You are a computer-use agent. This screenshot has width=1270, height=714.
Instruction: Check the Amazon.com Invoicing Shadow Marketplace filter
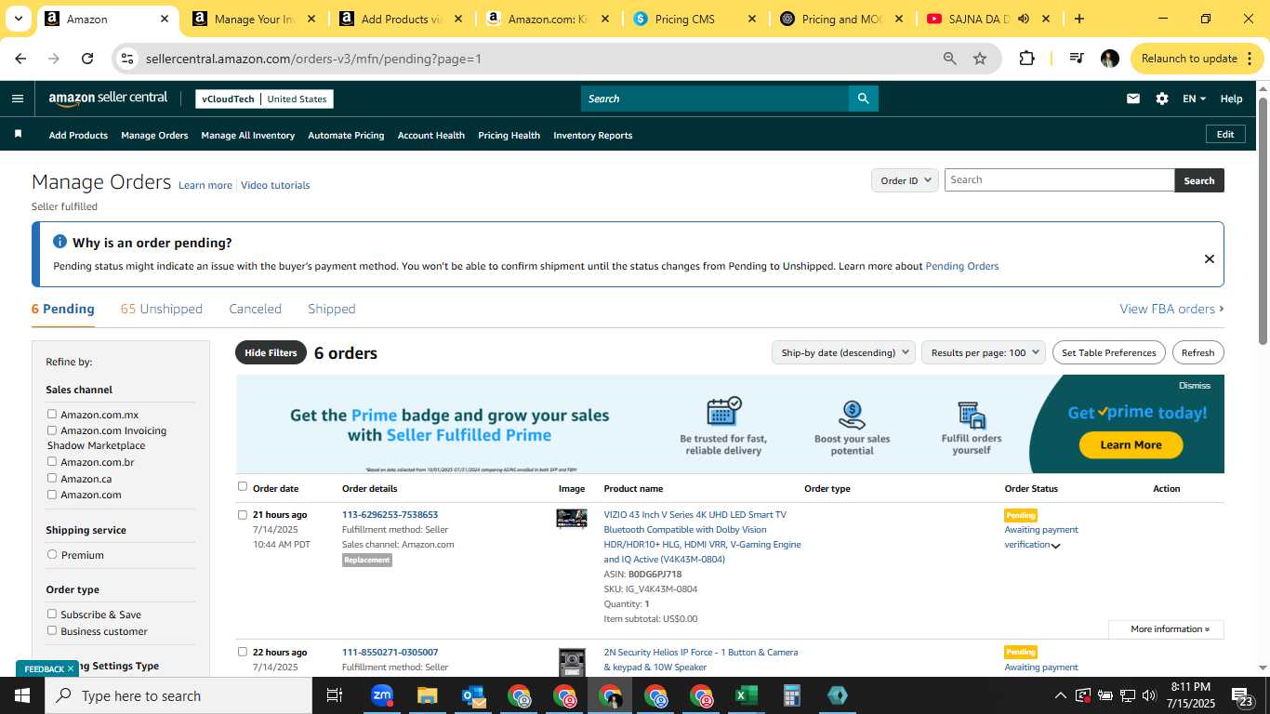[52, 430]
